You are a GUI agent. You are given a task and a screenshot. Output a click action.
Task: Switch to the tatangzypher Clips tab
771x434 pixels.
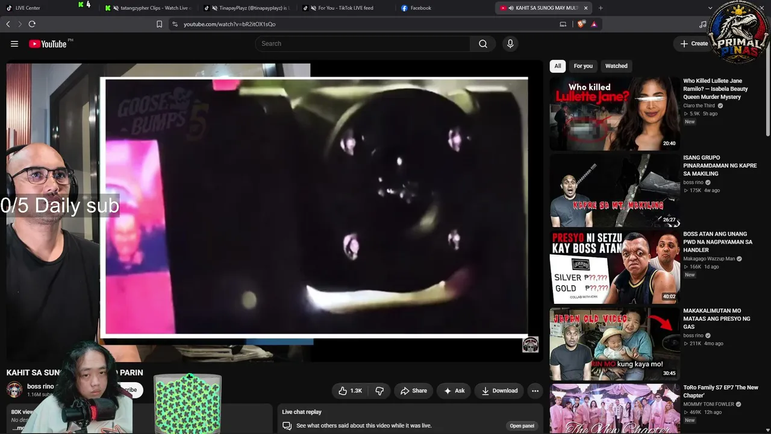[148, 8]
